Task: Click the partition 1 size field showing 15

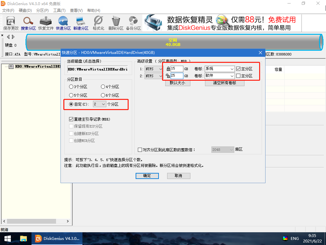Action: click(x=177, y=69)
